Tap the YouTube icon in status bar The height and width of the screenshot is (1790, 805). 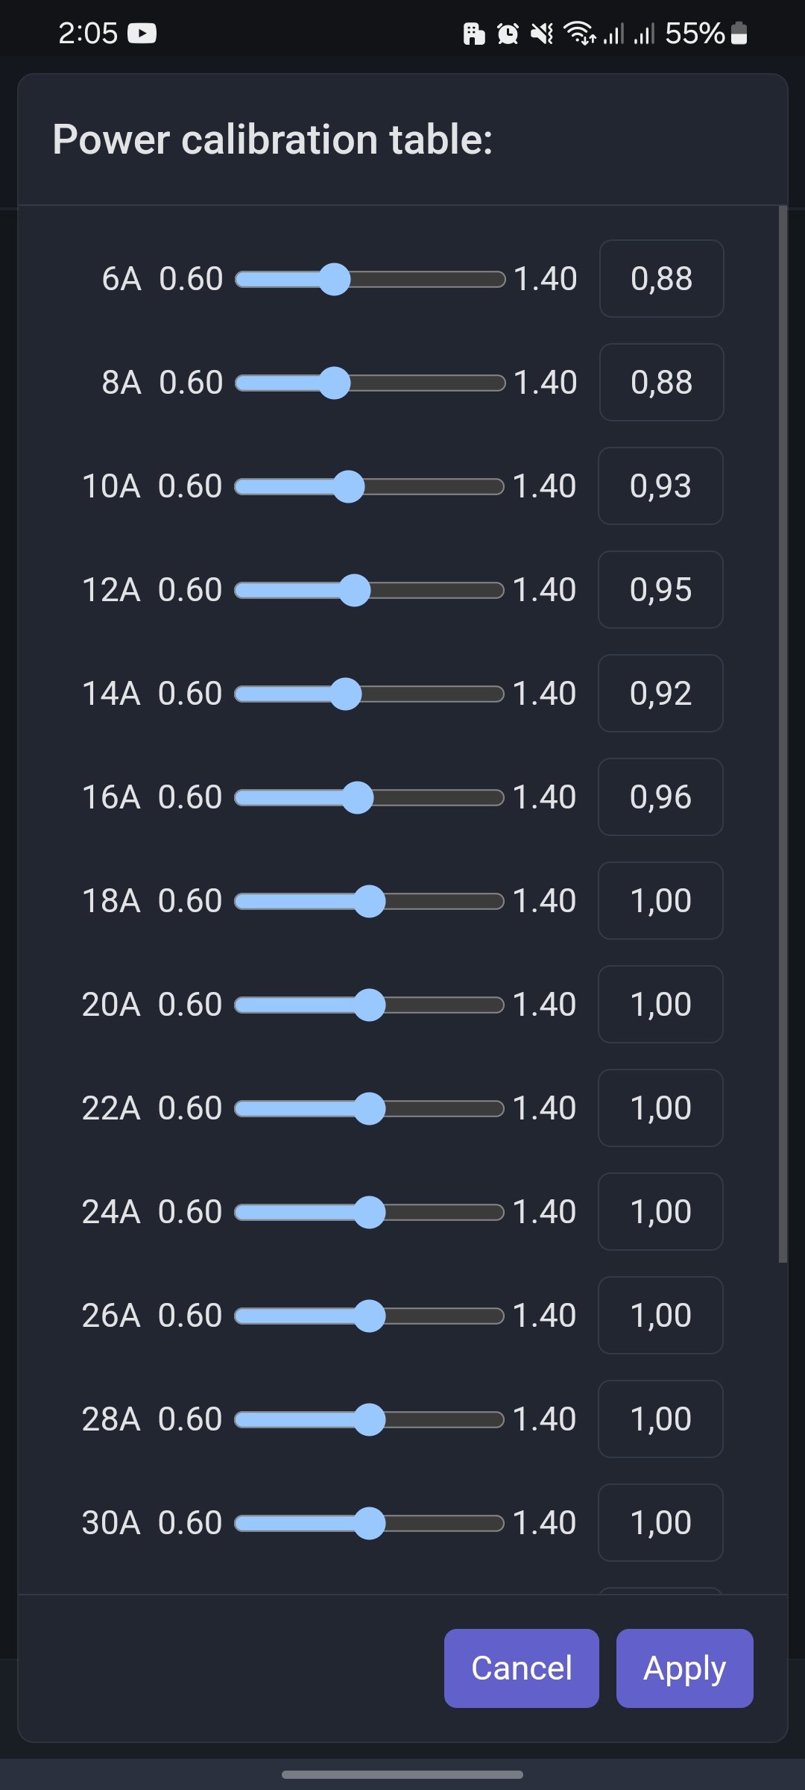[142, 33]
